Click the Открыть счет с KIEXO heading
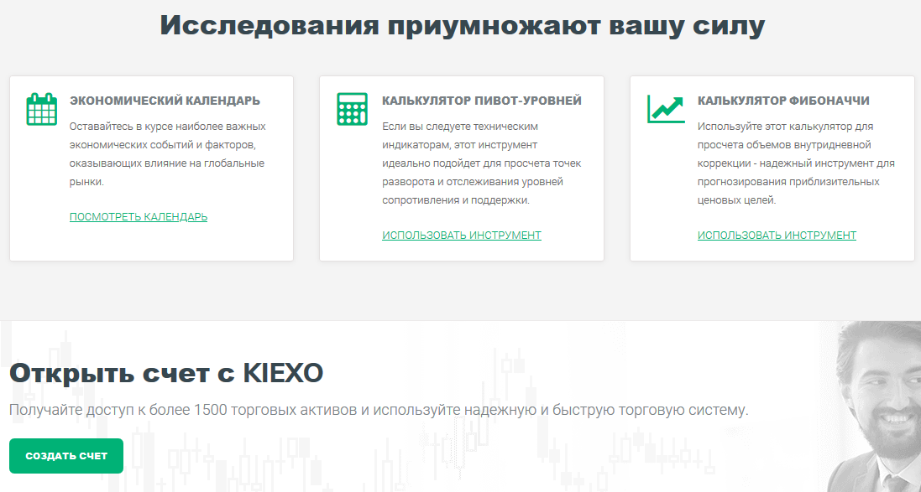 [x=166, y=373]
